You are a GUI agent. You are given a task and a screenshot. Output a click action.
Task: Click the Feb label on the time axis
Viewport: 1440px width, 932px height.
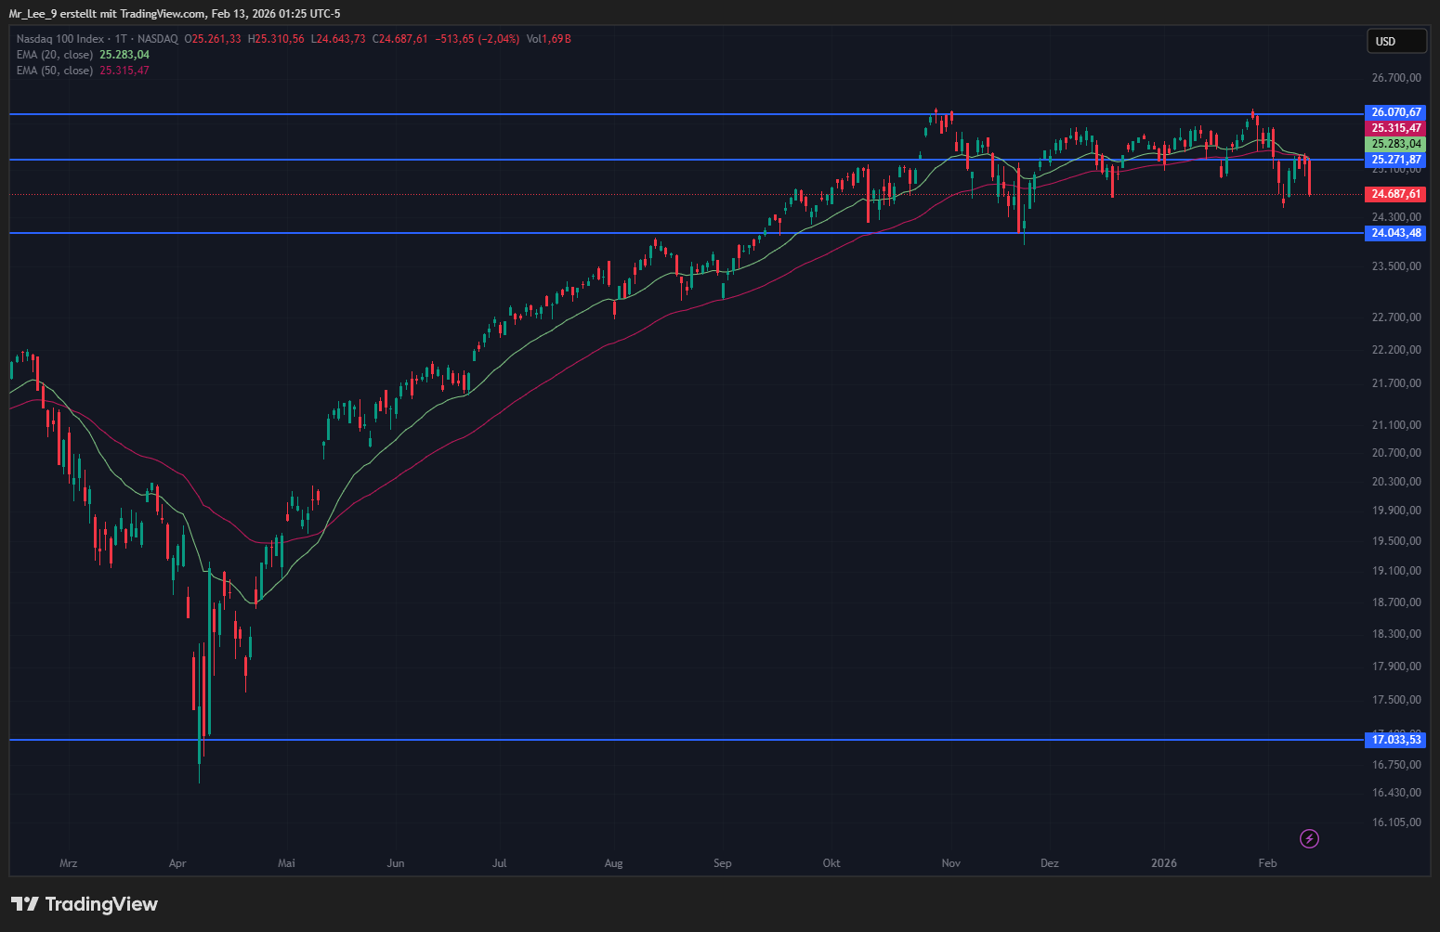(1267, 863)
